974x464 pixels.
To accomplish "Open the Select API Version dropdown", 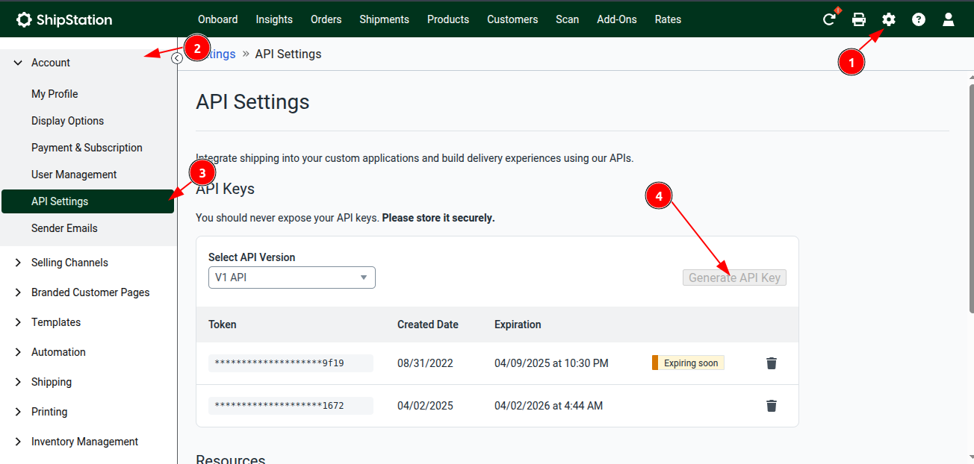I will pyautogui.click(x=291, y=278).
